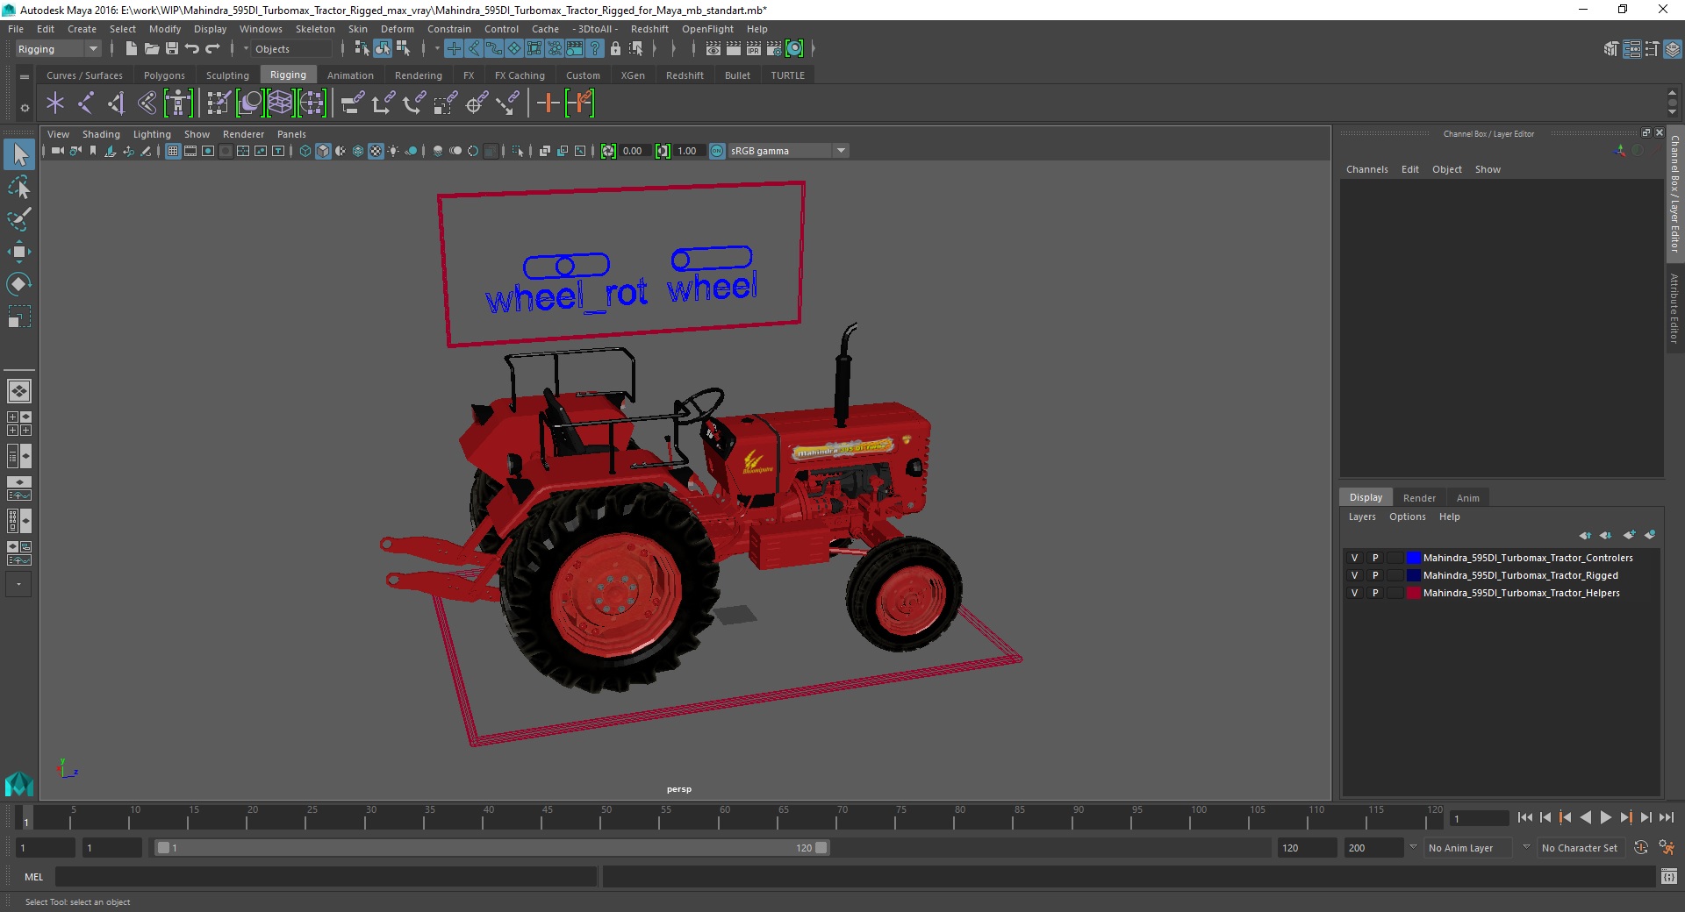Click the Set Key plus shelf icon
This screenshot has width=1685, height=912.
[548, 103]
